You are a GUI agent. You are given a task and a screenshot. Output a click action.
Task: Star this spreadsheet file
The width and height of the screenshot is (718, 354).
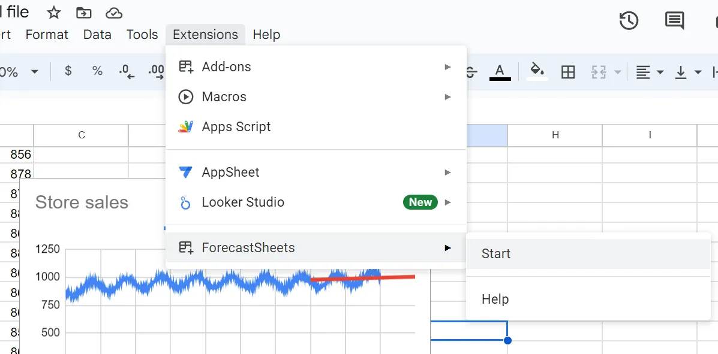53,12
